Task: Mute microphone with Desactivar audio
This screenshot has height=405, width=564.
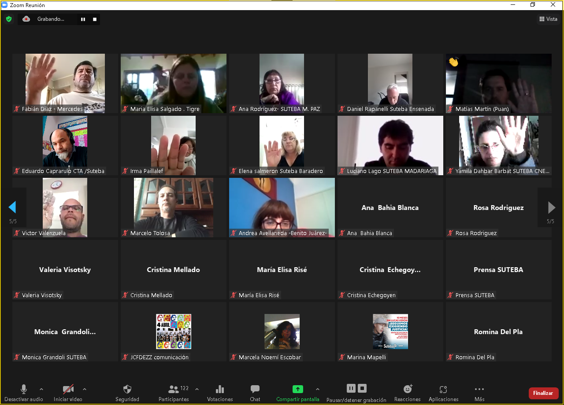Action: tap(24, 390)
